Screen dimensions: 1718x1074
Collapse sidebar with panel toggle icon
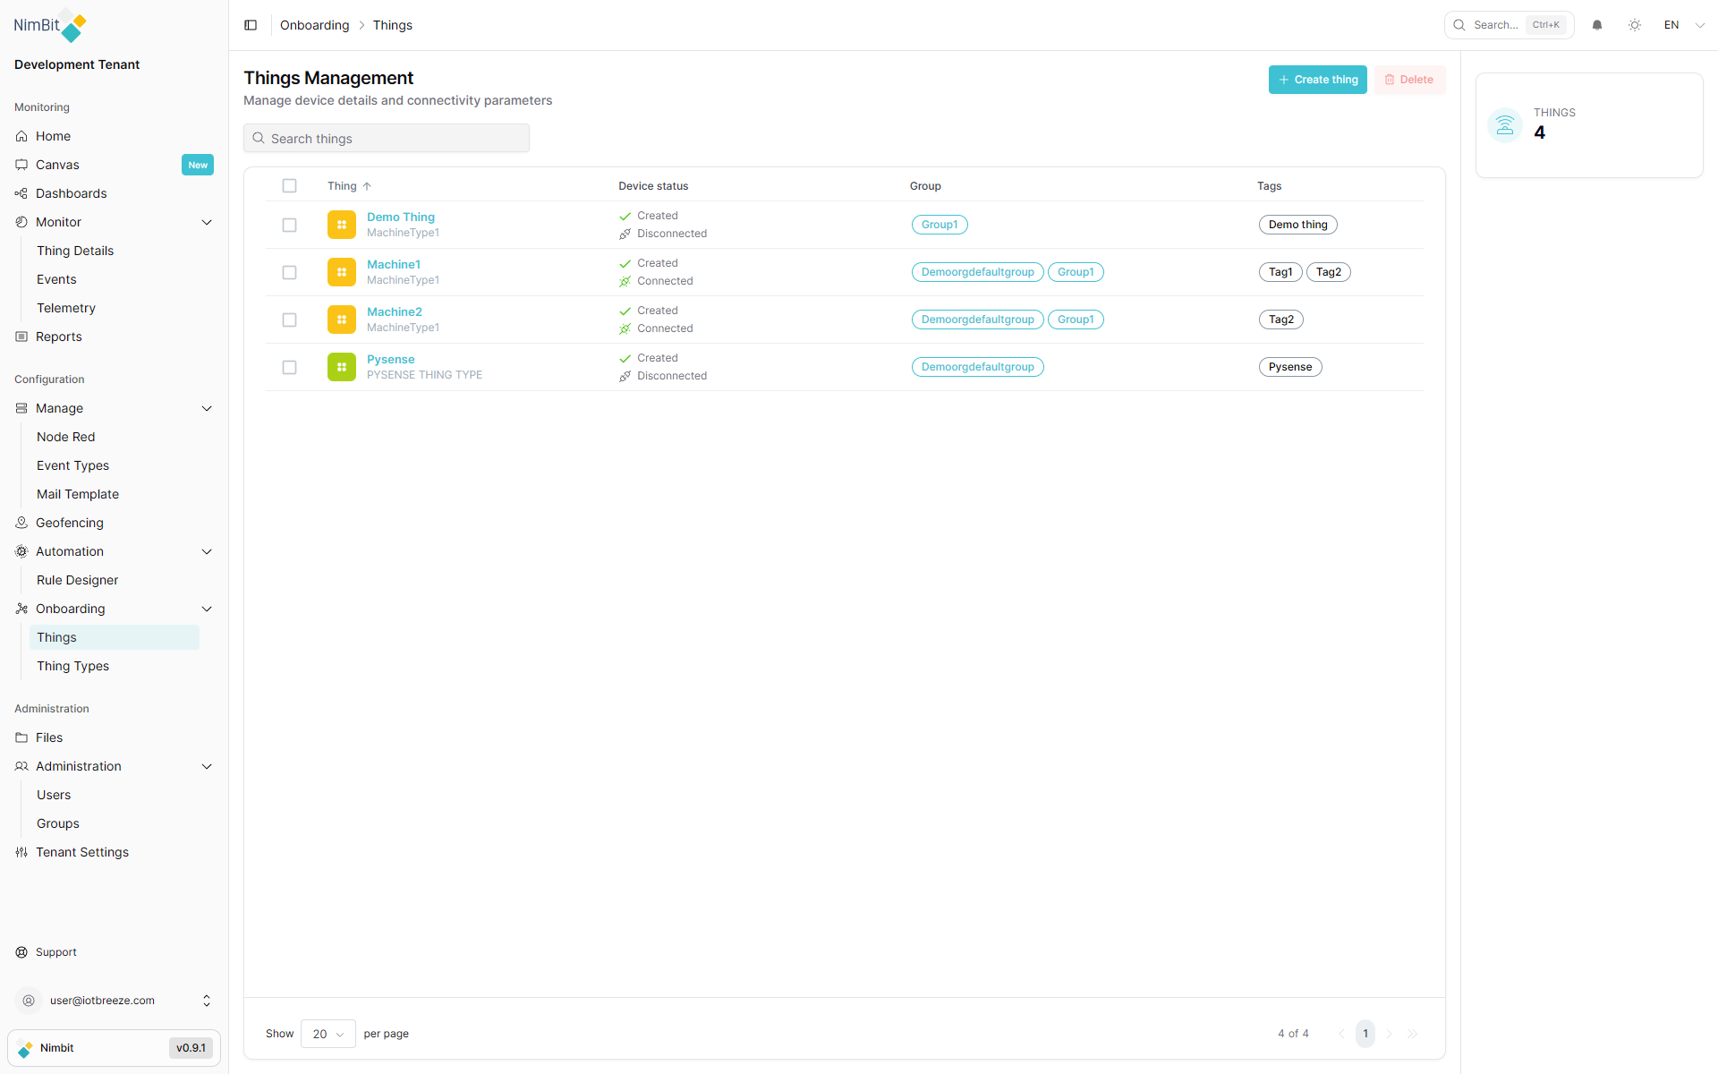coord(251,25)
